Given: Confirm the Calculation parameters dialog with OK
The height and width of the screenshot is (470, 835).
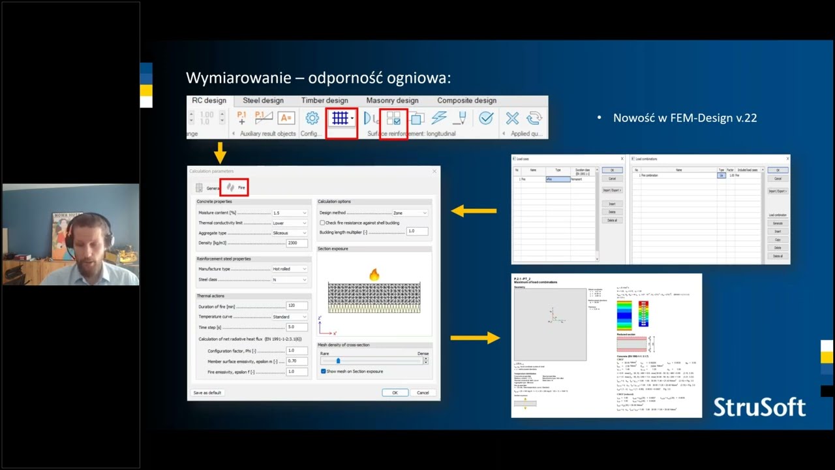Looking at the screenshot, I should pos(395,393).
